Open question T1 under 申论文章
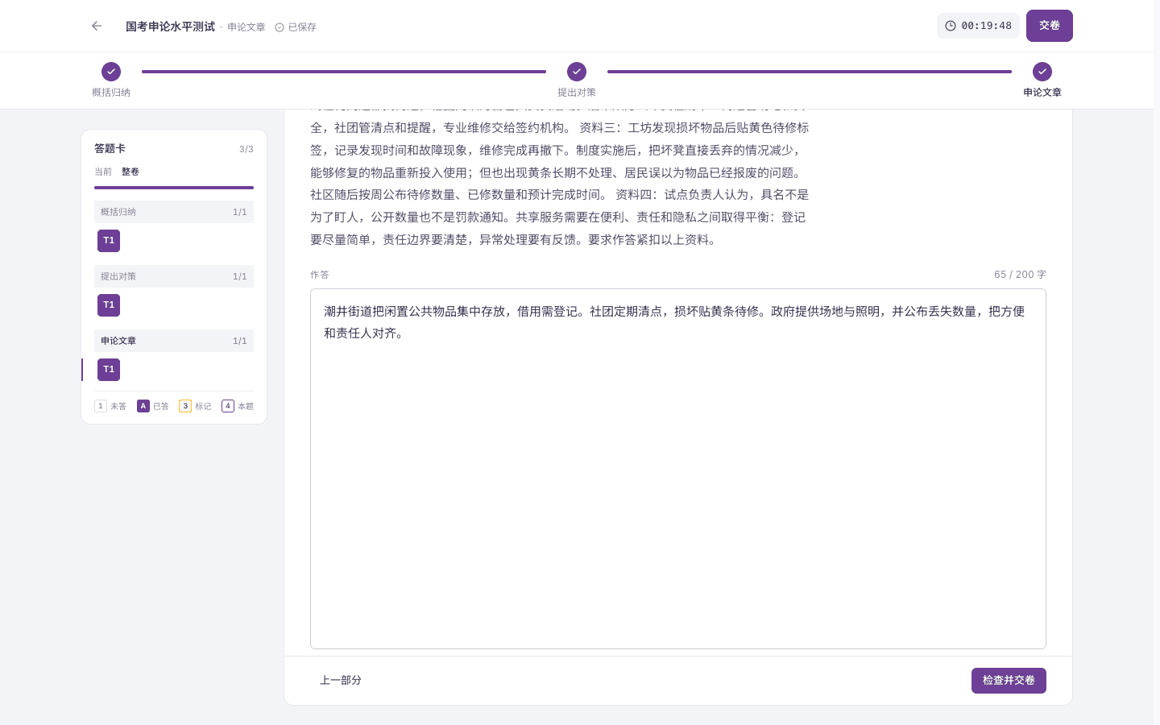The width and height of the screenshot is (1160, 725). point(109,370)
